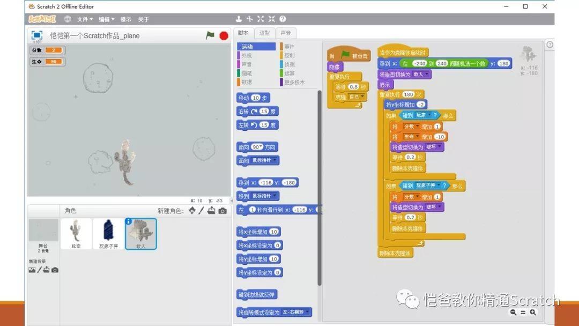Image resolution: width=579 pixels, height=326 pixels.
Task: Click the right-turn arrow on the 右转 15 度 block
Action: [x=255, y=112]
